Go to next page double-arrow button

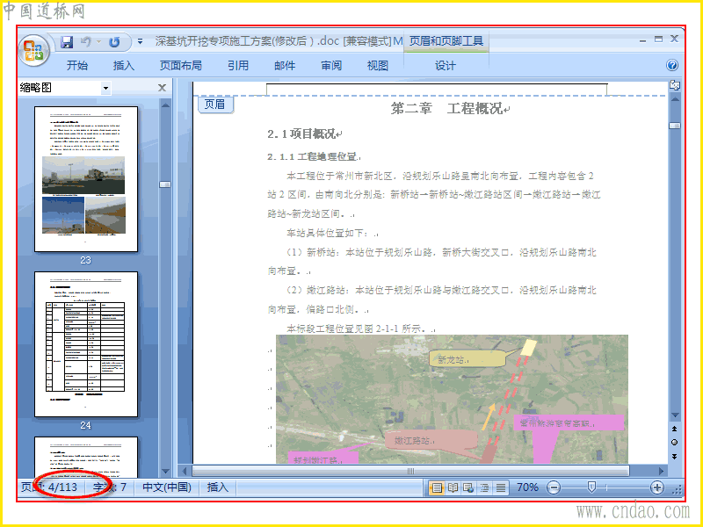674,456
